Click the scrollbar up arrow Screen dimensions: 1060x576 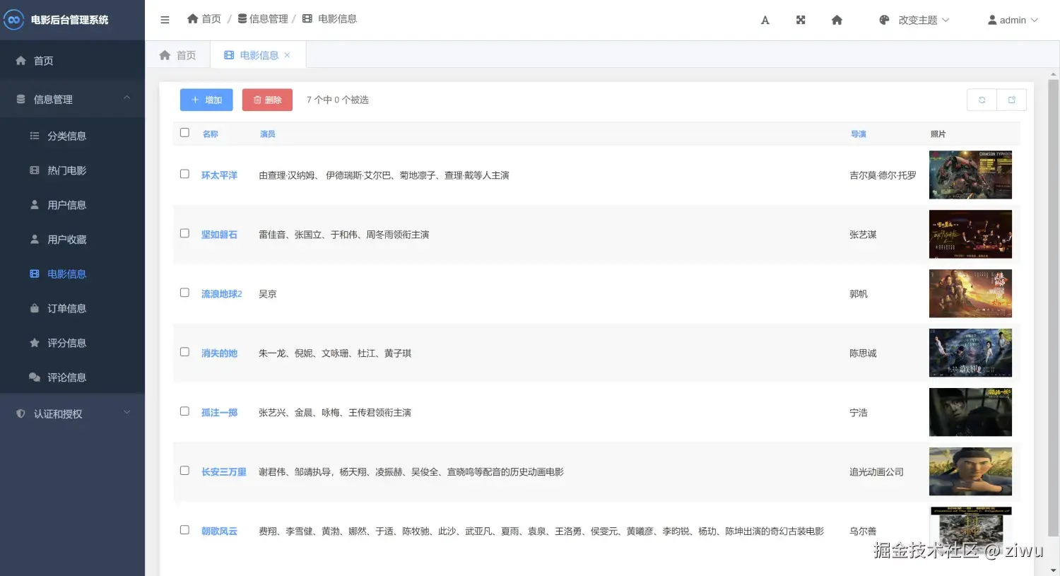pos(1053,74)
